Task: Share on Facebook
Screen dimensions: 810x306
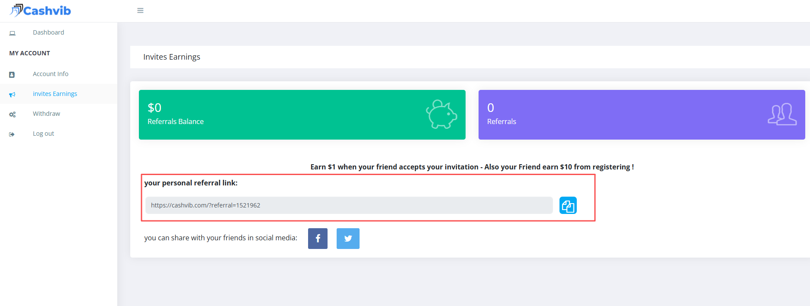Action: pos(318,239)
